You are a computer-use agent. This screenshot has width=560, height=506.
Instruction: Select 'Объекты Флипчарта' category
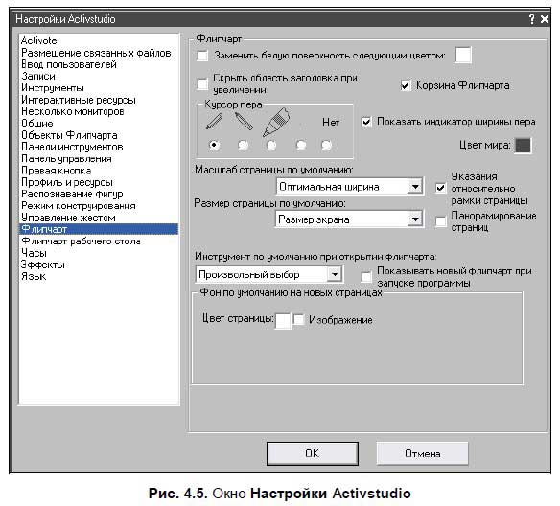pos(69,135)
